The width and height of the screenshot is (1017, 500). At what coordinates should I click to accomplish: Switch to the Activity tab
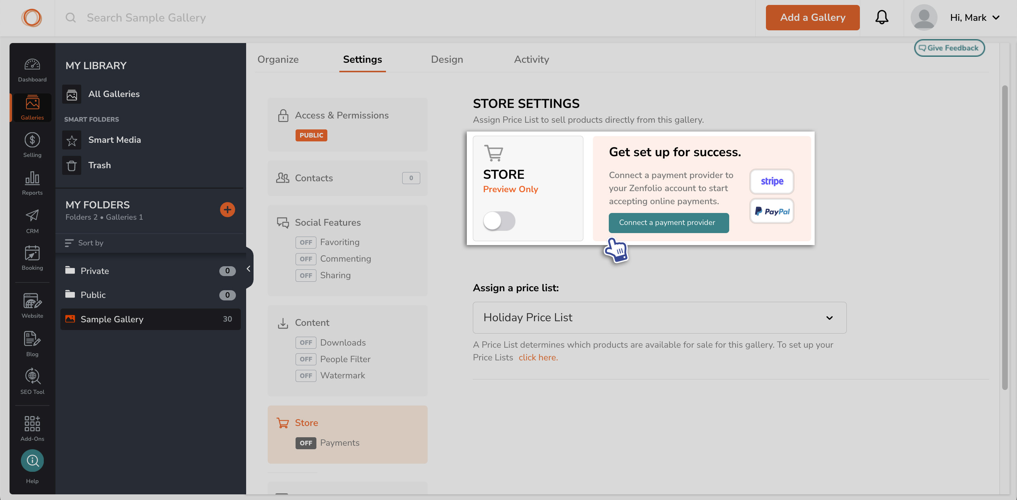tap(531, 59)
